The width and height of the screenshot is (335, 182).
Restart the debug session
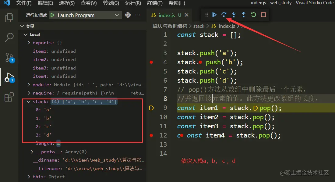point(253,15)
